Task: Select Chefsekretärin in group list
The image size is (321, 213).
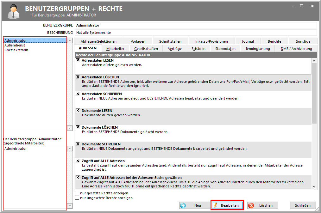Action: coord(16,50)
